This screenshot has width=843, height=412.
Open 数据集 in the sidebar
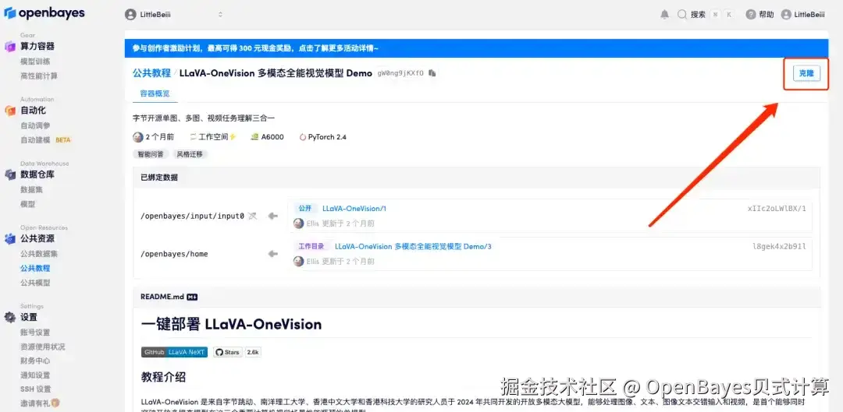(x=32, y=189)
